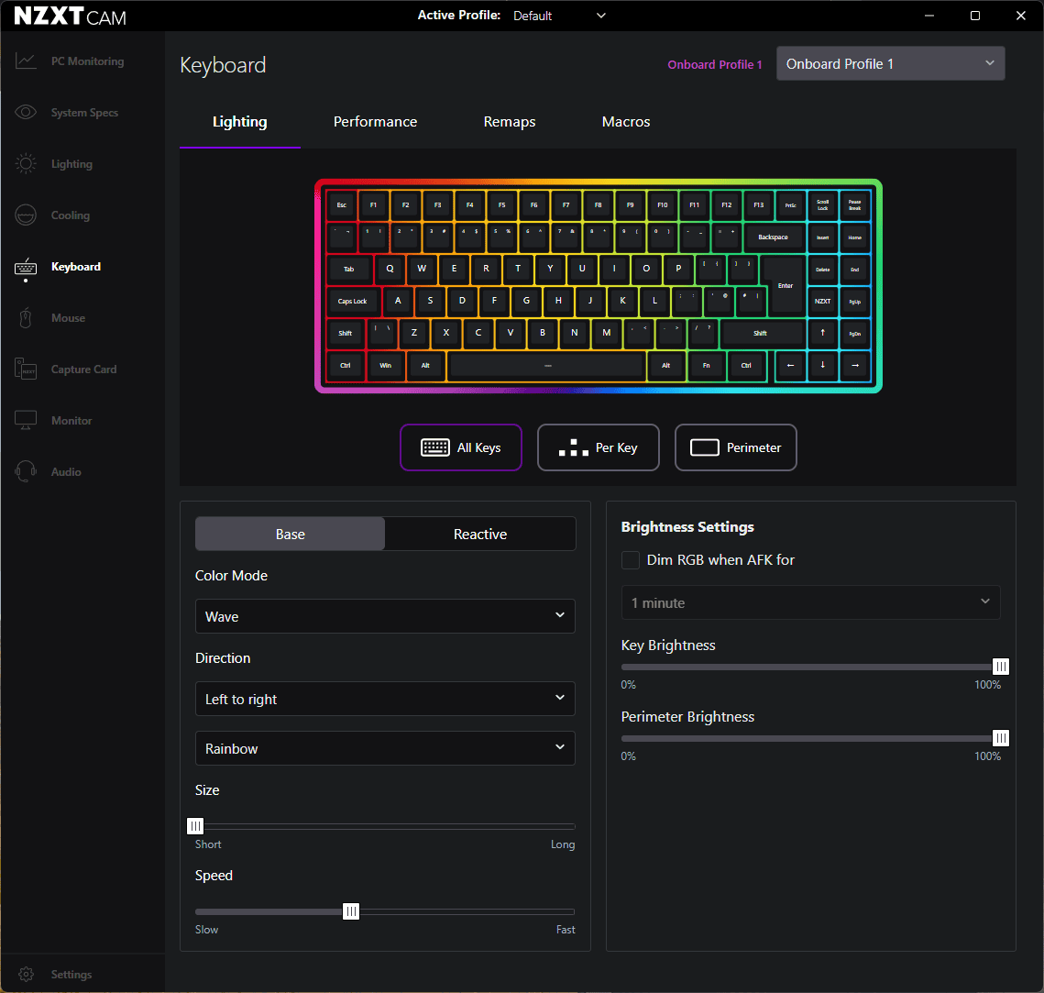This screenshot has height=993, width=1044.
Task: Select the Reactive lighting toggle
Action: click(480, 535)
